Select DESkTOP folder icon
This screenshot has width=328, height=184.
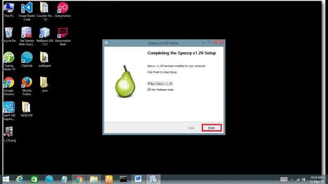[x=27, y=109]
